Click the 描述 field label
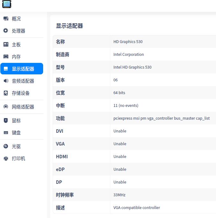This screenshot has height=218, width=216. pyautogui.click(x=60, y=208)
